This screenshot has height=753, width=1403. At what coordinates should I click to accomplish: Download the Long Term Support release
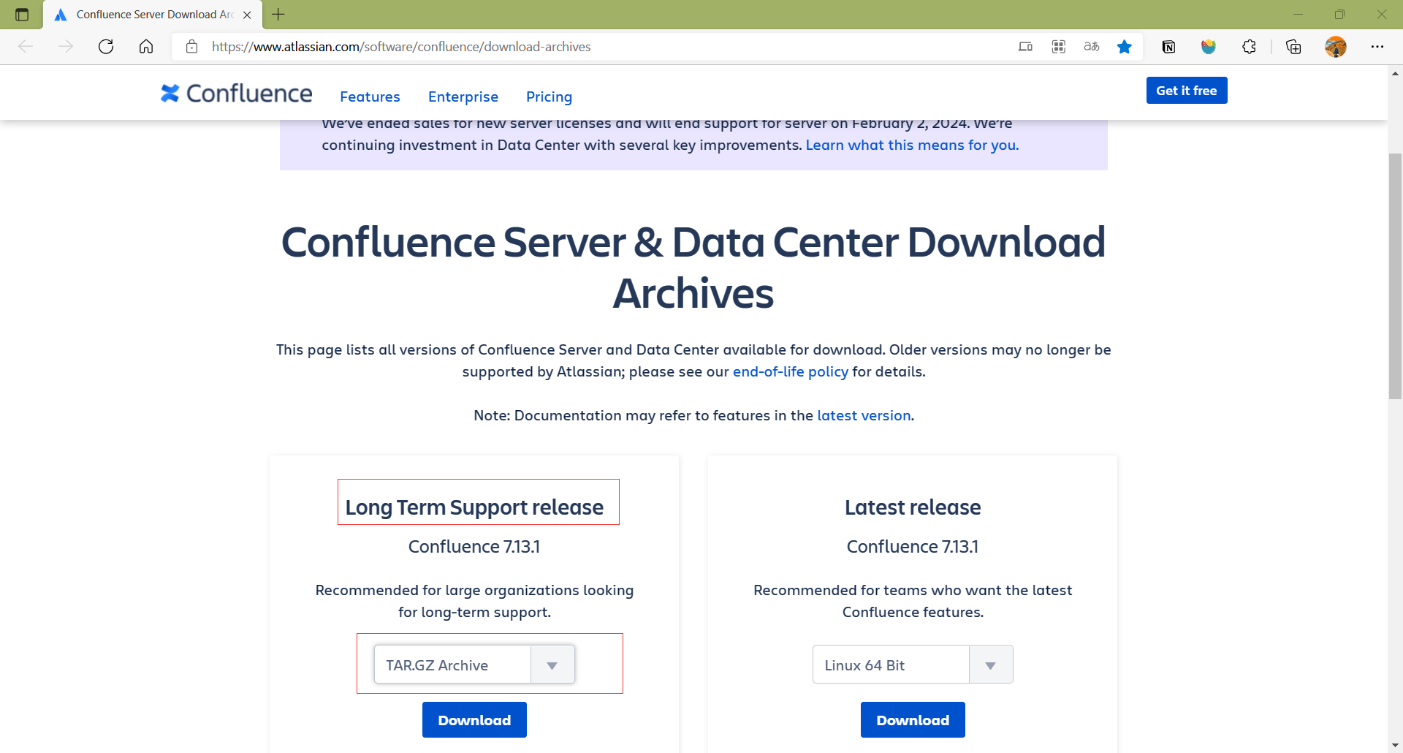474,720
